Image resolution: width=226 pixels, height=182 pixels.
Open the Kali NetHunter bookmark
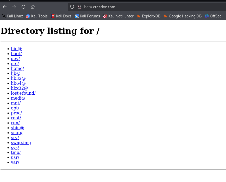pyautogui.click(x=118, y=16)
